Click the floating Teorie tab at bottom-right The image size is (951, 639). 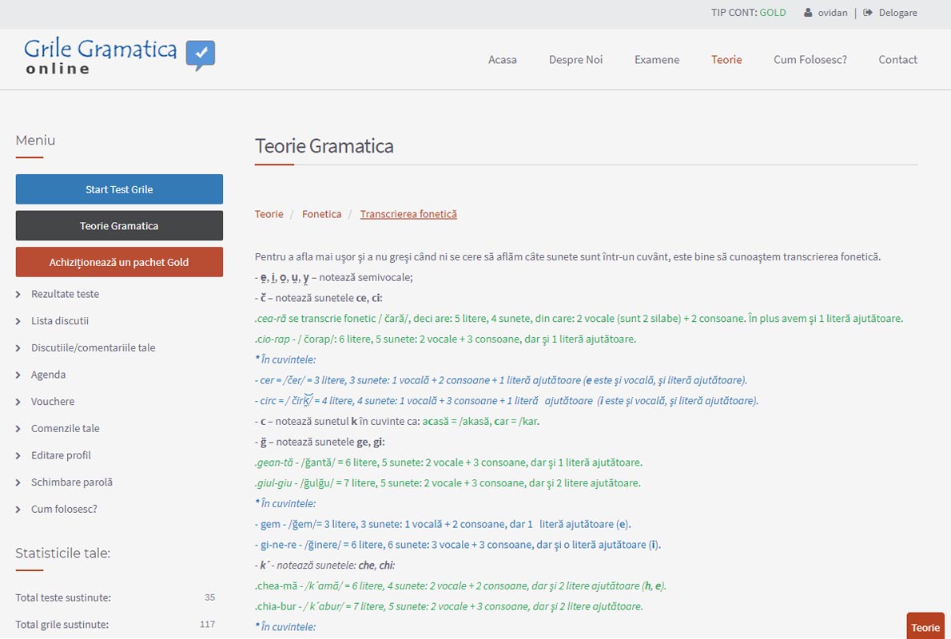925,627
